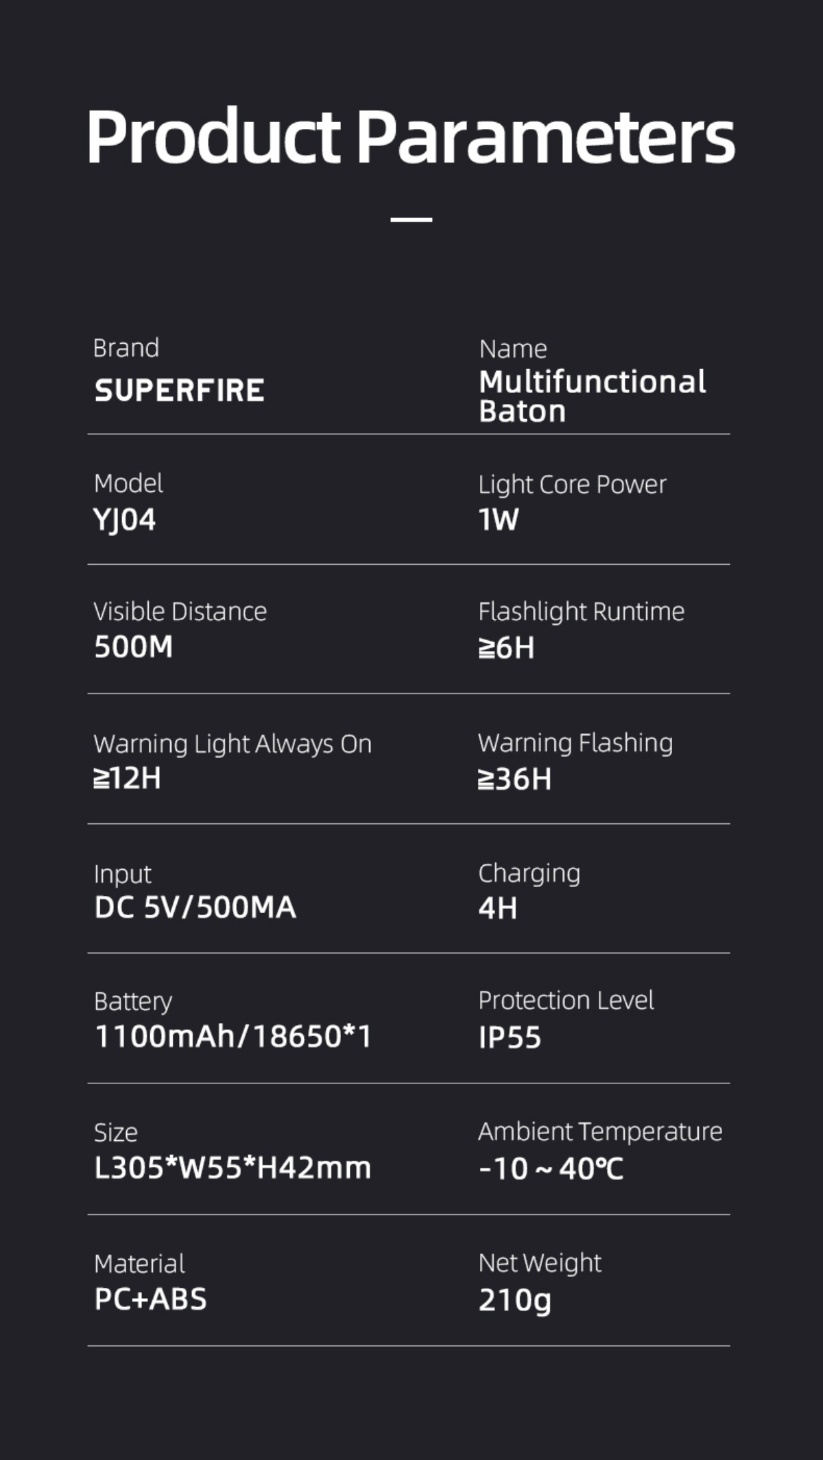823x1460 pixels.
Task: Click the Warning Flashing ≧36H value
Action: point(515,779)
